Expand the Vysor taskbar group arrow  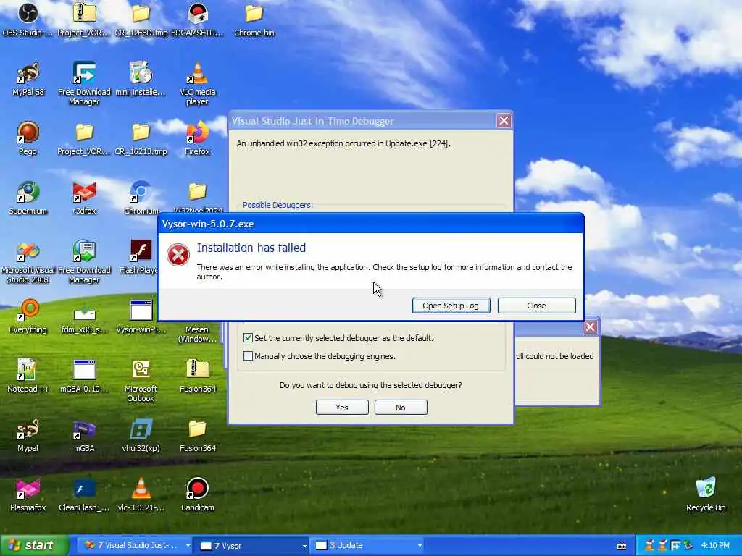click(304, 546)
